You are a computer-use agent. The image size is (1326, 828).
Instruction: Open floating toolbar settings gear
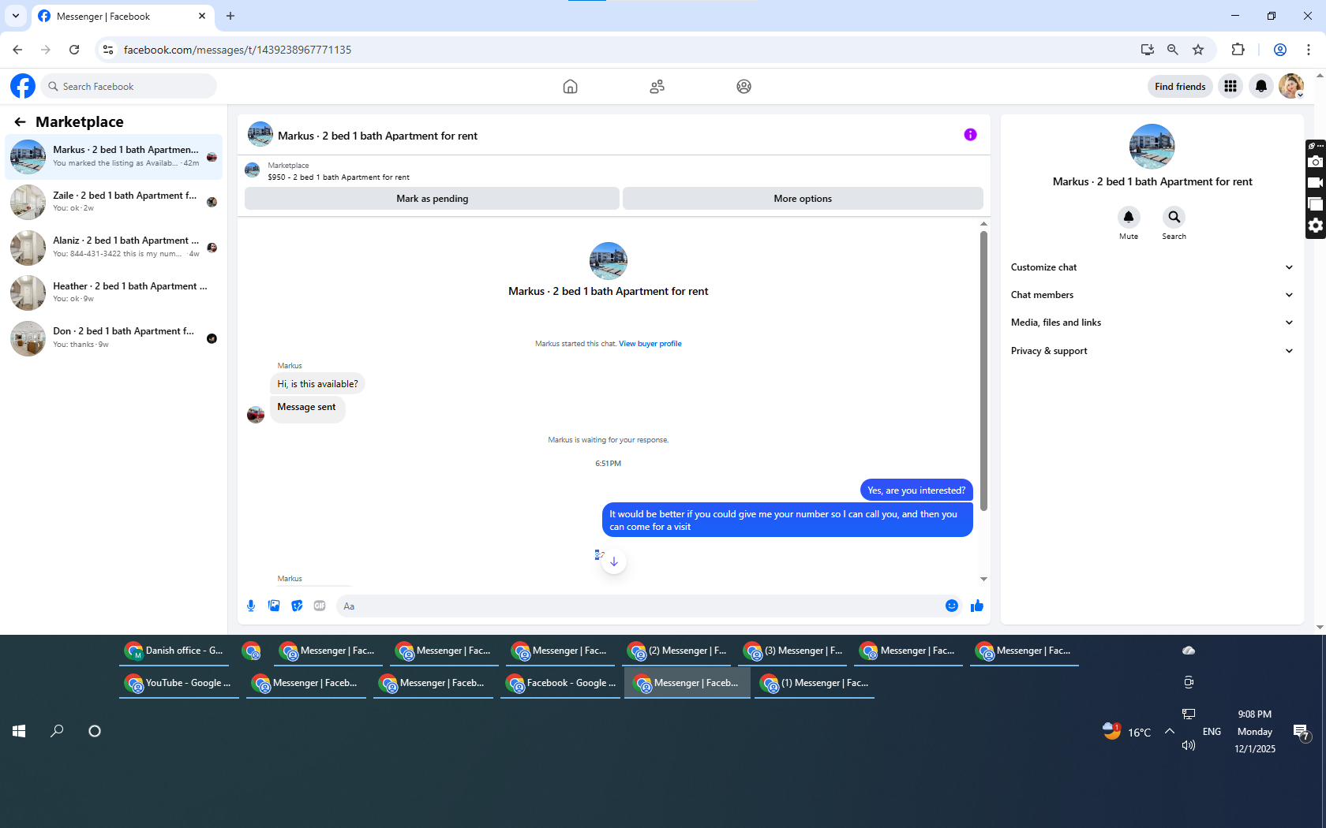[x=1315, y=226]
